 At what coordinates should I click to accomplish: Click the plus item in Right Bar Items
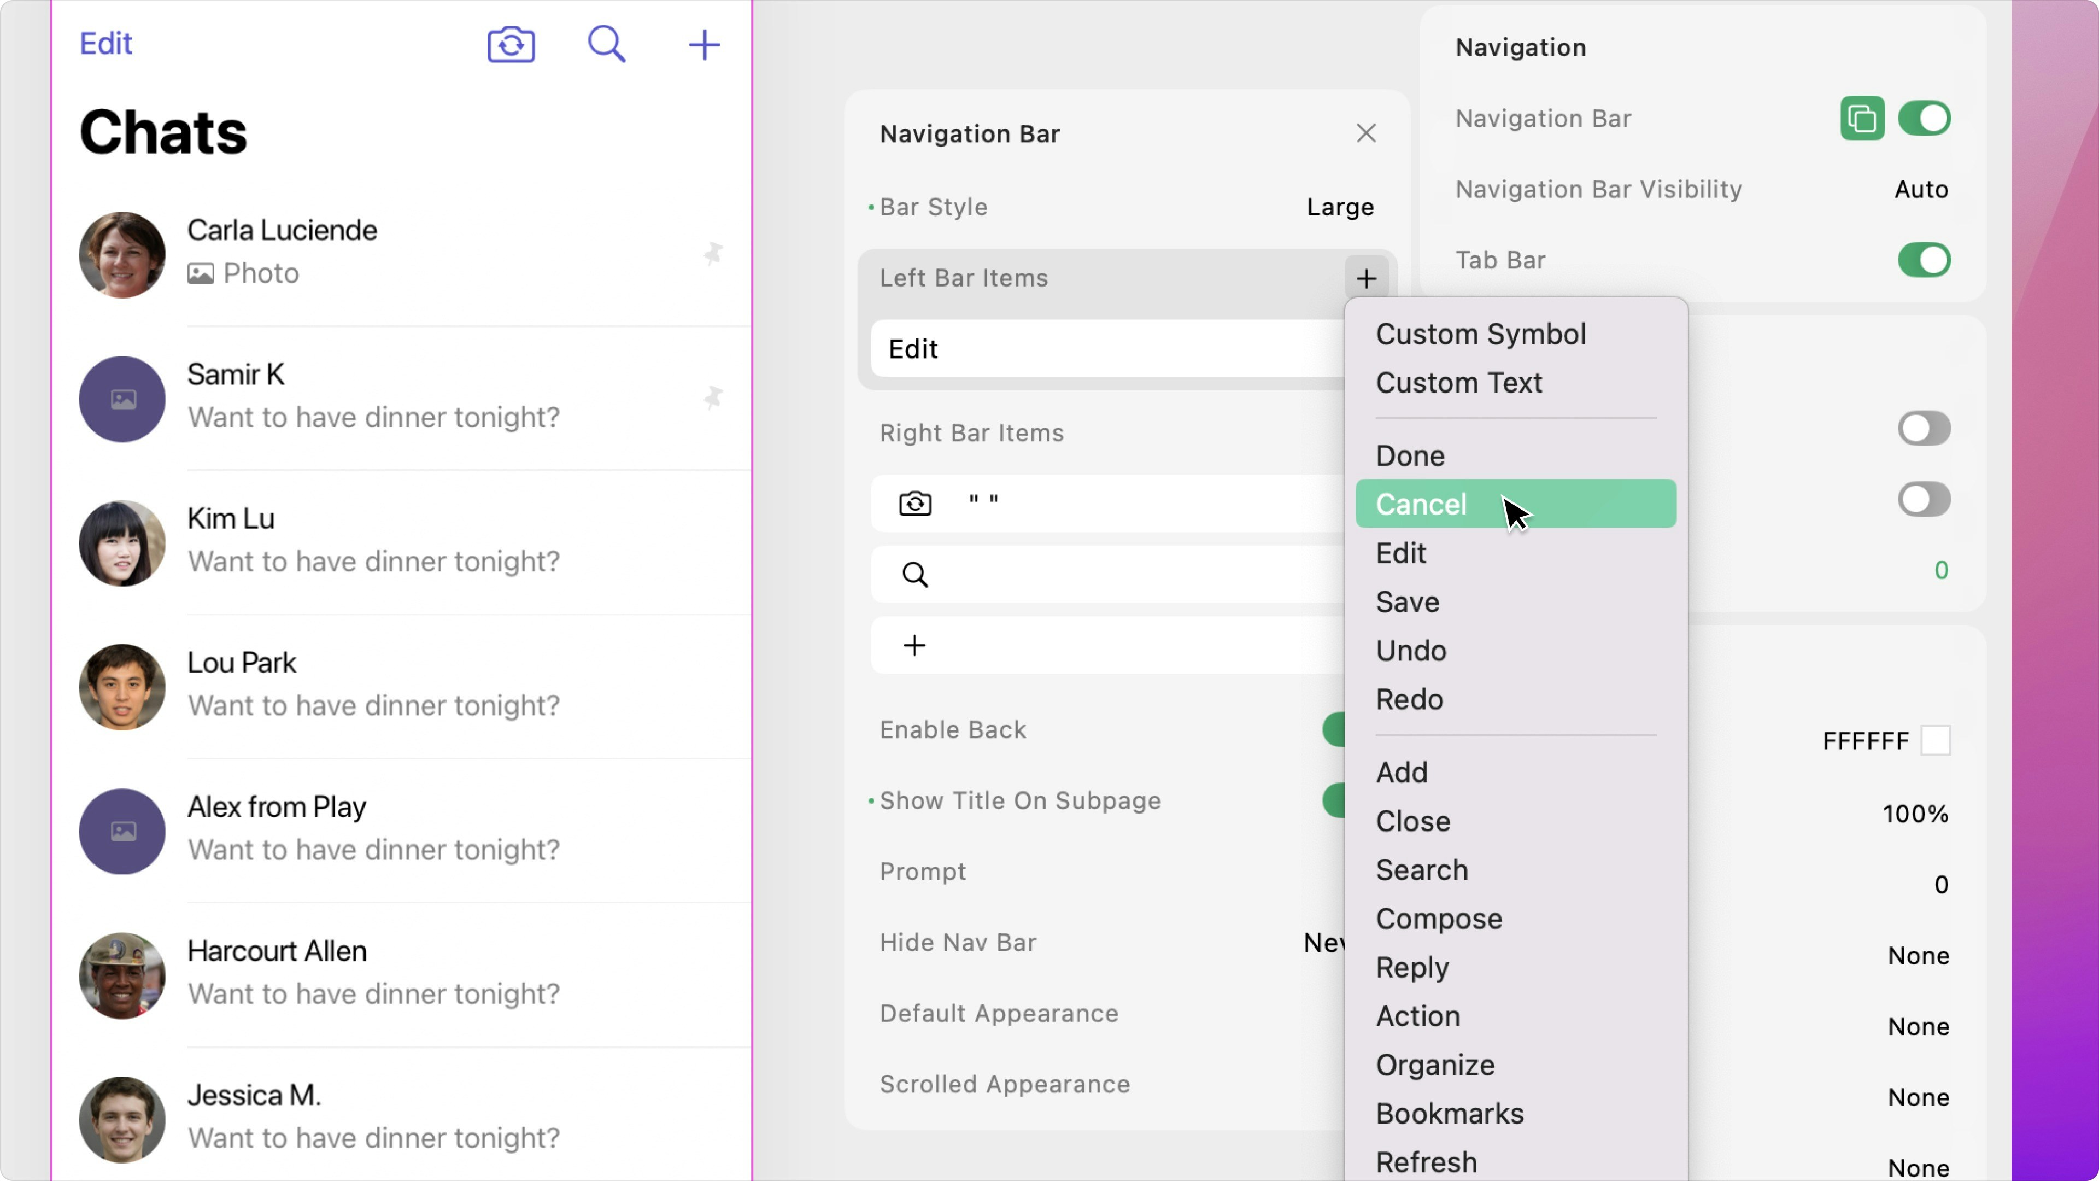pyautogui.click(x=914, y=646)
